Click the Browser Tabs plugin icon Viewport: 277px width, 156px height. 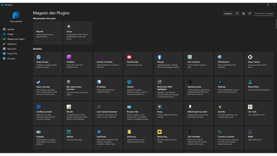click(x=129, y=107)
